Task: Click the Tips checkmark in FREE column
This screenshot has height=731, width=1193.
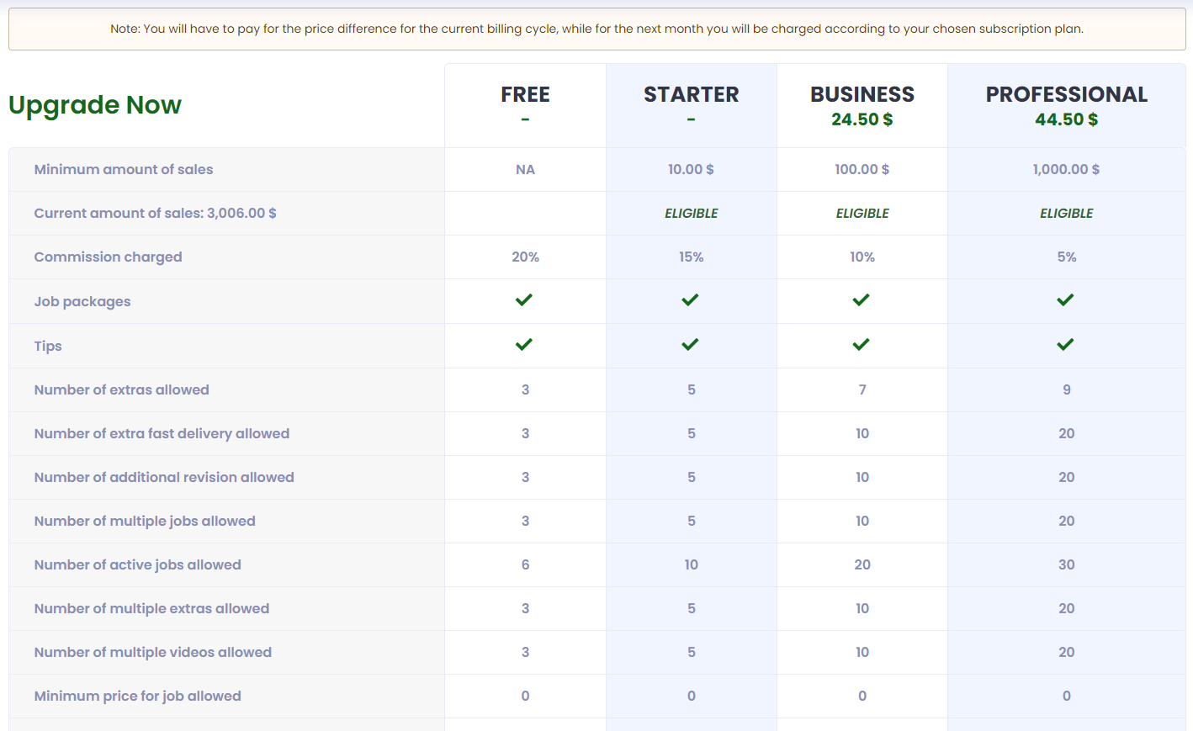Action: pos(524,345)
